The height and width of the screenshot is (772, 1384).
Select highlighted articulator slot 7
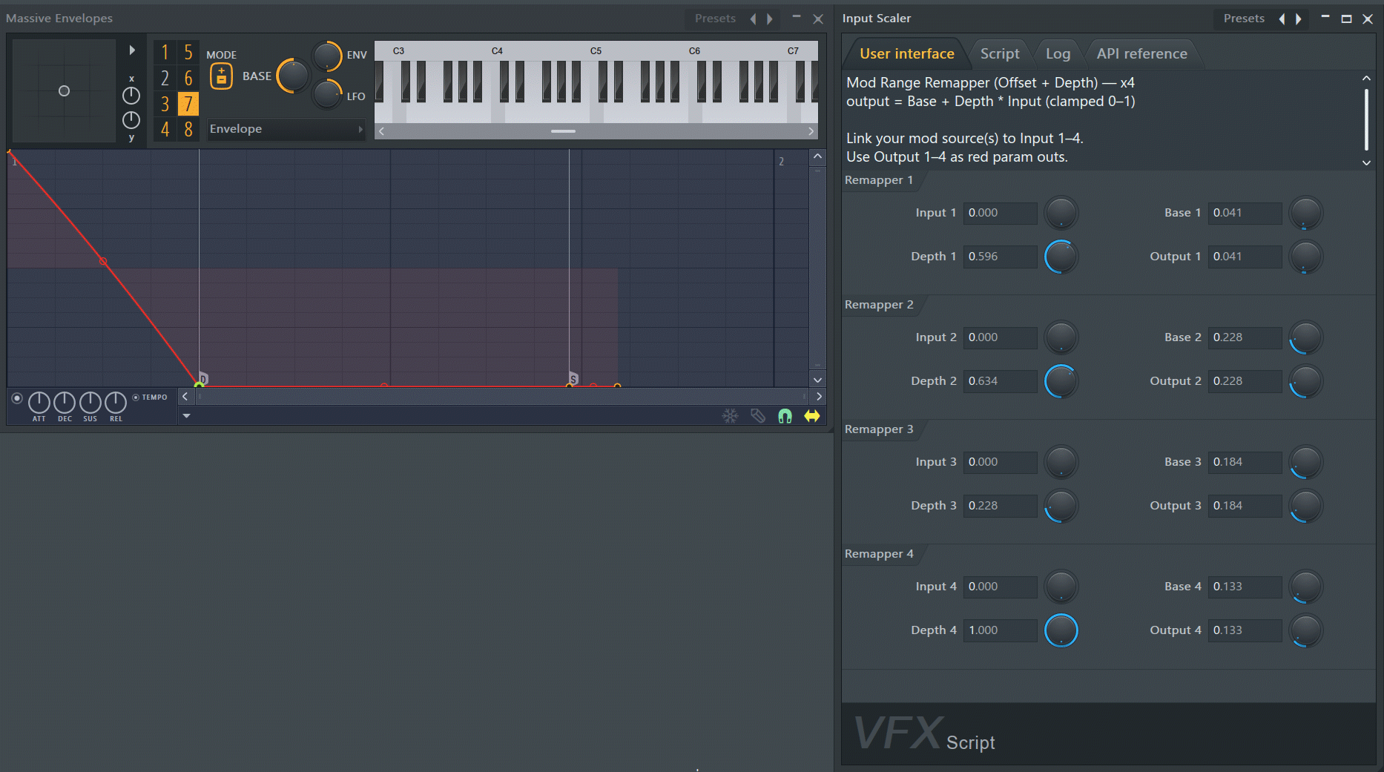coord(188,104)
